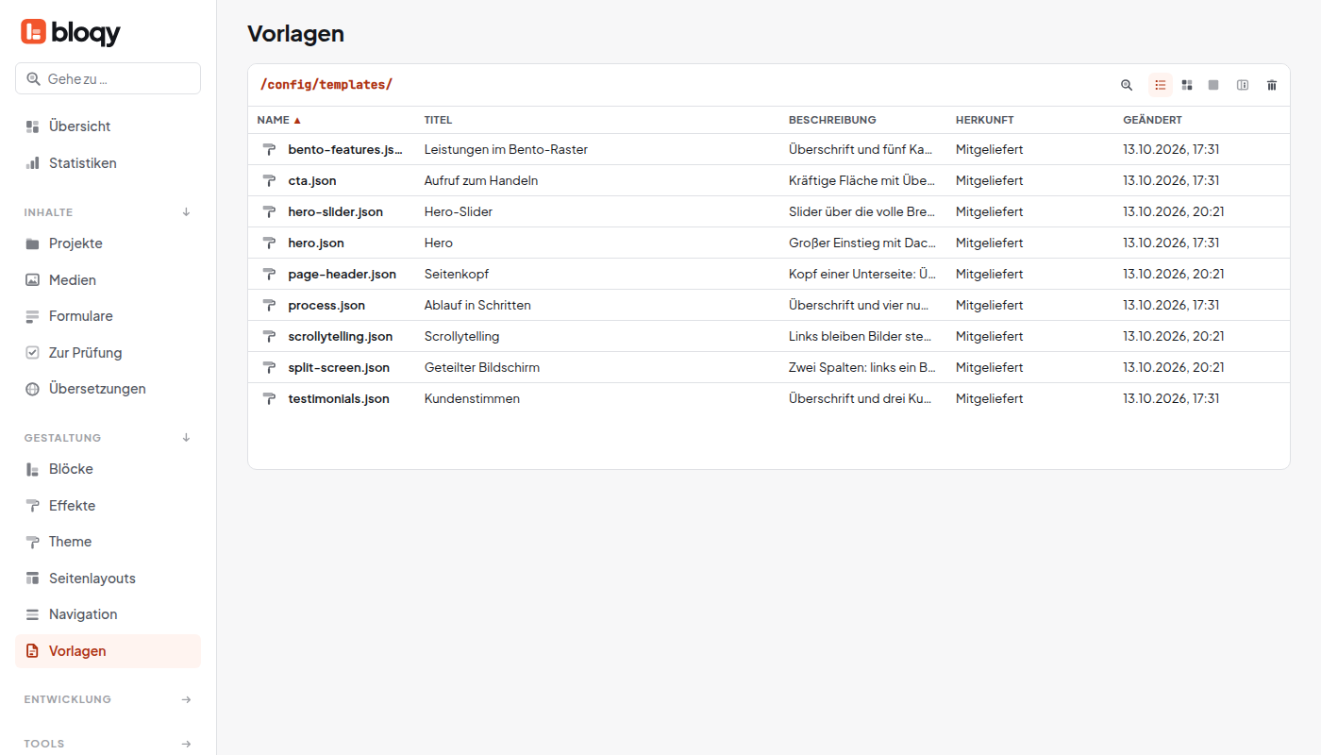Open Blöcke in the sidebar

click(108, 469)
